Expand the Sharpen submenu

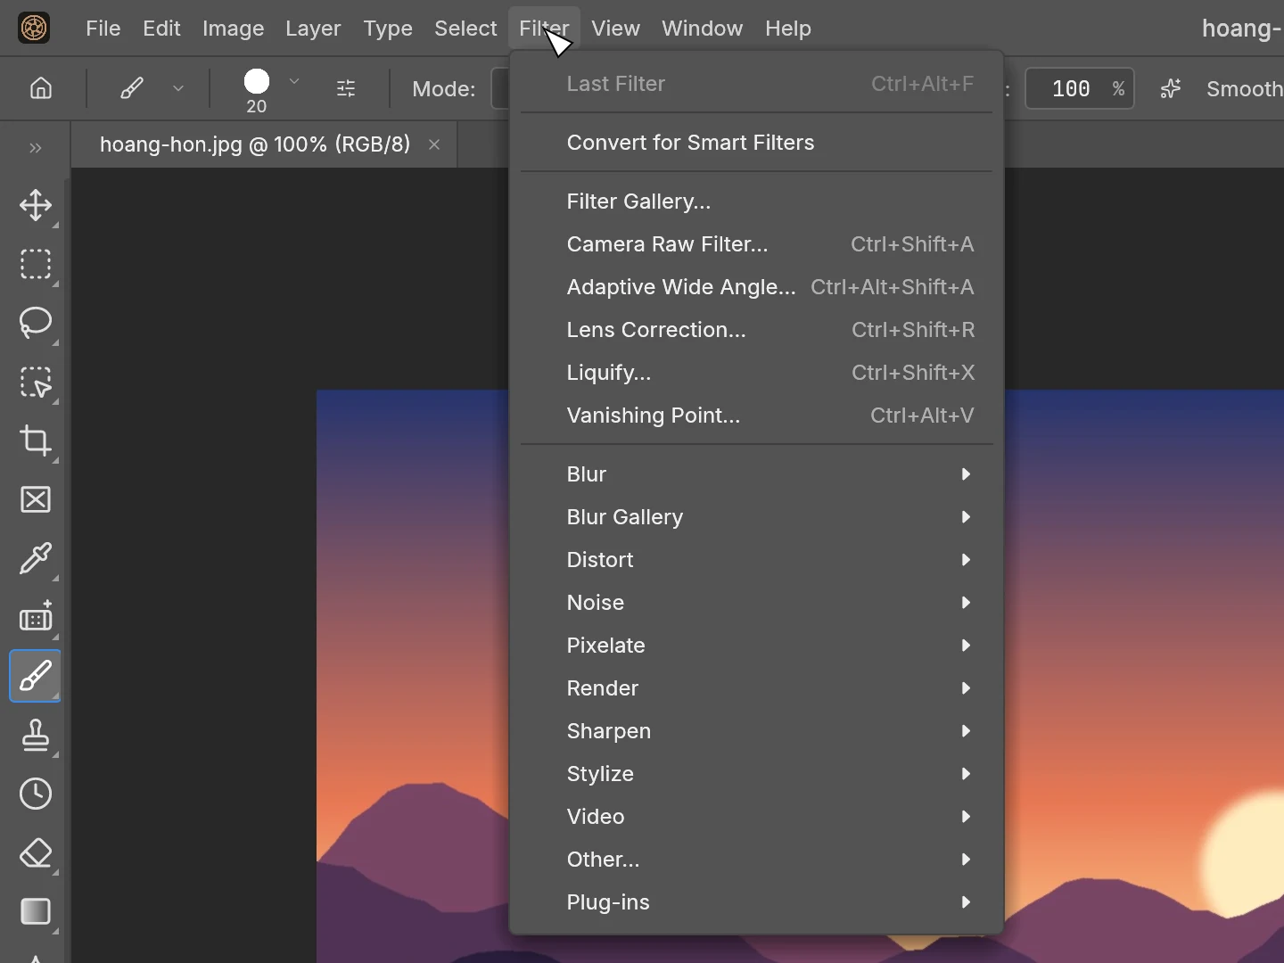point(757,731)
